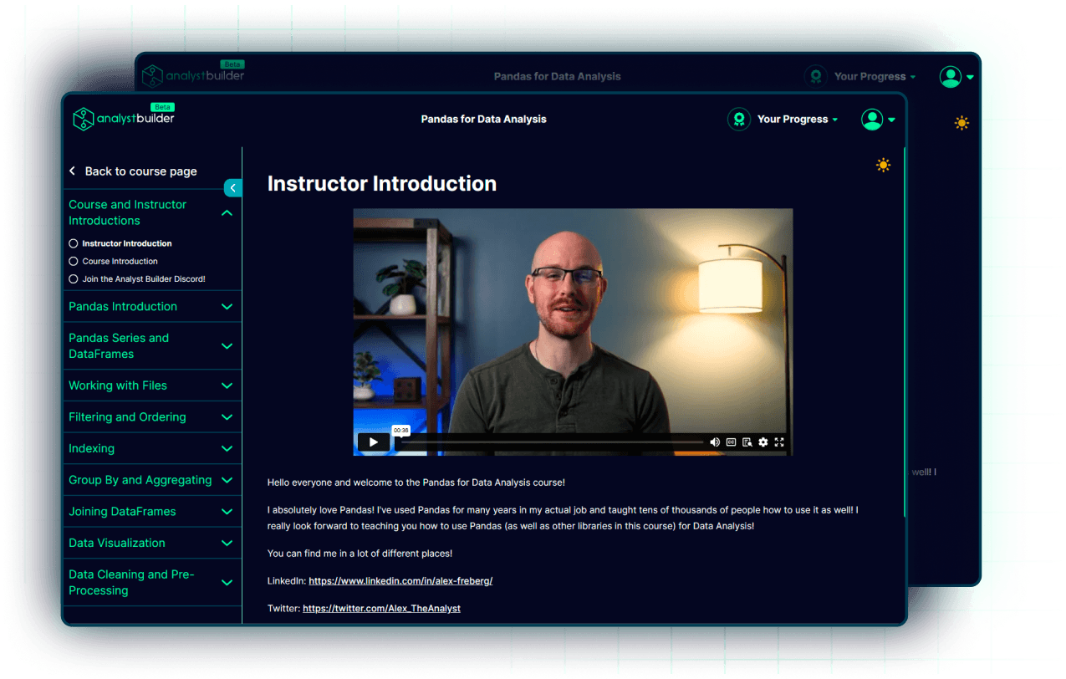This screenshot has width=1066, height=679.
Task: Click Pandas for Data Analysis title in front window
Action: (x=483, y=120)
